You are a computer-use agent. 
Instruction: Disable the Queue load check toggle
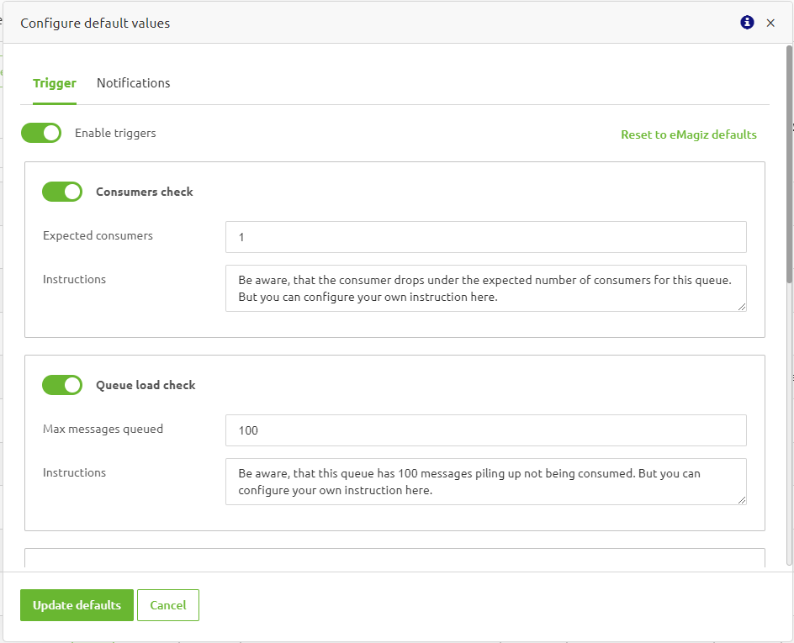tap(61, 385)
